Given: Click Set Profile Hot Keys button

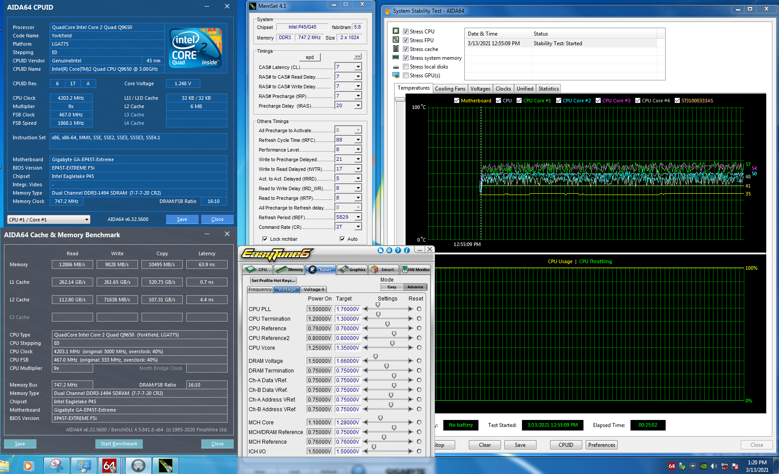Looking at the screenshot, I should (273, 280).
